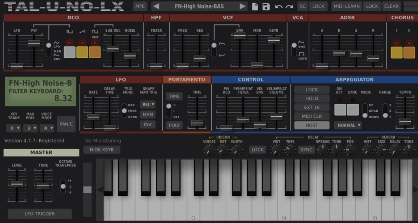Select the HOST clock option
The image size is (418, 223).
pyautogui.click(x=312, y=125)
